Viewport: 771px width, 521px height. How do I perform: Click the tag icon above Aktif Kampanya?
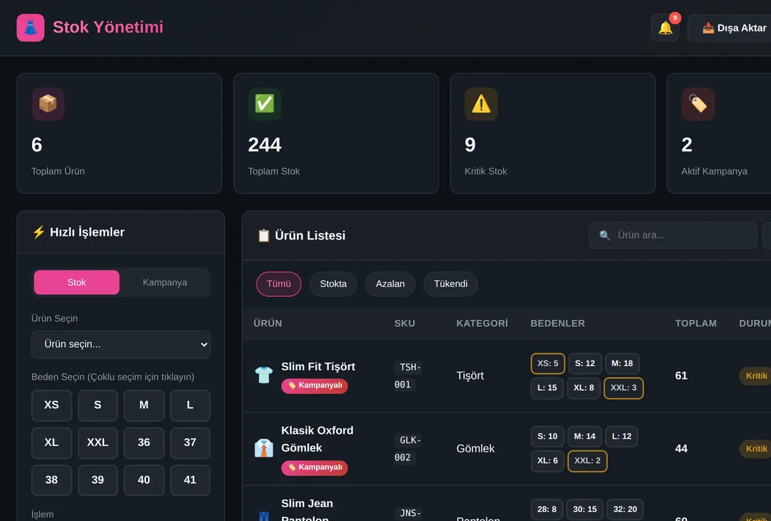coord(698,104)
